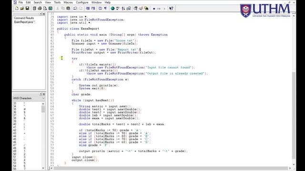
Task: Click the Copy icon in the toolbar
Action: click(63, 9)
